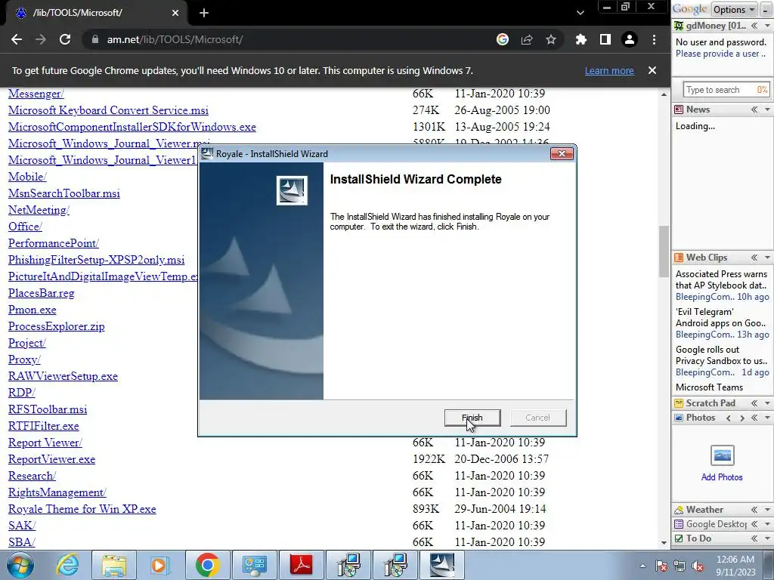
Task: Open ReportViewer.exe link
Action: click(52, 459)
